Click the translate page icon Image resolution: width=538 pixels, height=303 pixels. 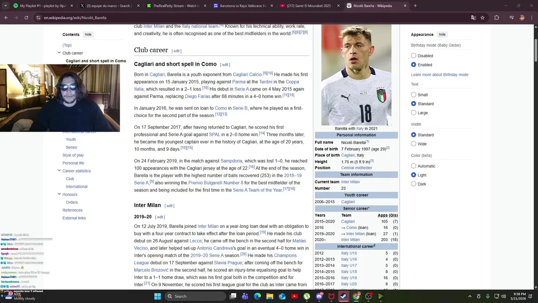pyautogui.click(x=473, y=18)
